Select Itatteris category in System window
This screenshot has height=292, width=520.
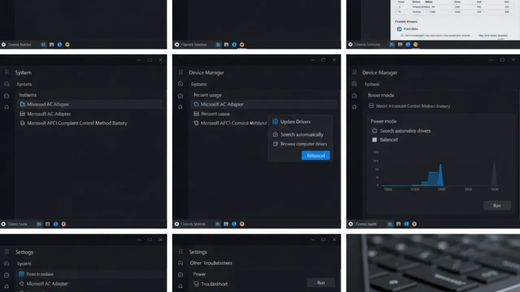pyautogui.click(x=28, y=95)
